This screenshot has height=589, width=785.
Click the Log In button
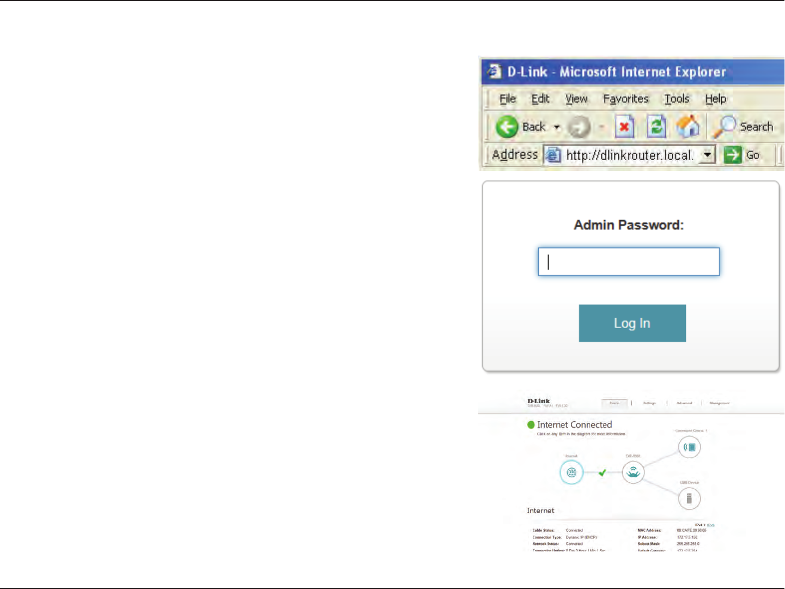pos(632,323)
